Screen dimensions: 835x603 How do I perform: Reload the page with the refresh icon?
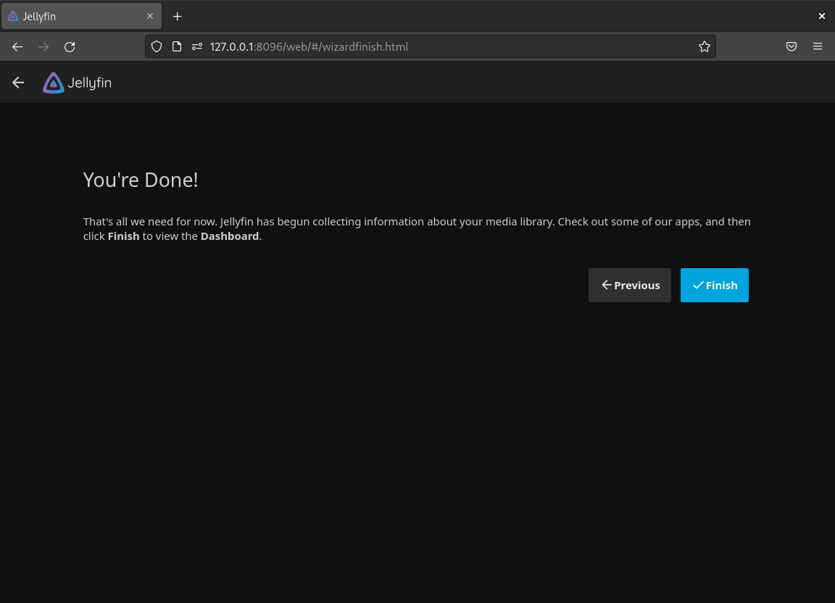point(70,46)
